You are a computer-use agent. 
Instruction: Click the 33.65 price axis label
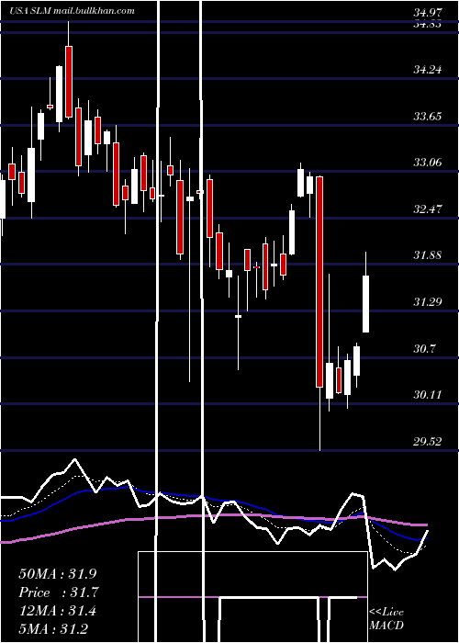pyautogui.click(x=428, y=117)
